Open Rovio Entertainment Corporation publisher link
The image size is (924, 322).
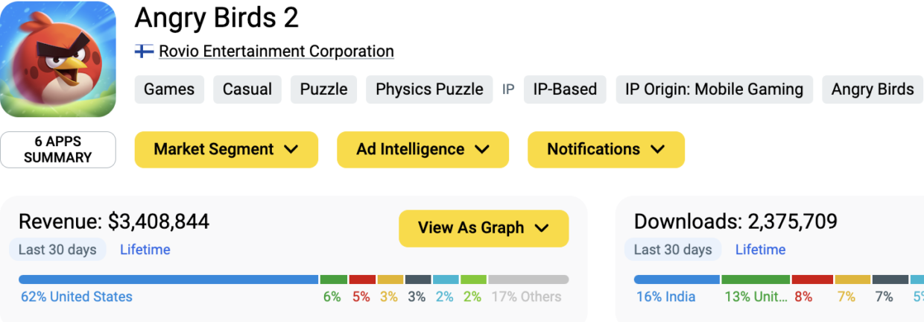pyautogui.click(x=276, y=51)
